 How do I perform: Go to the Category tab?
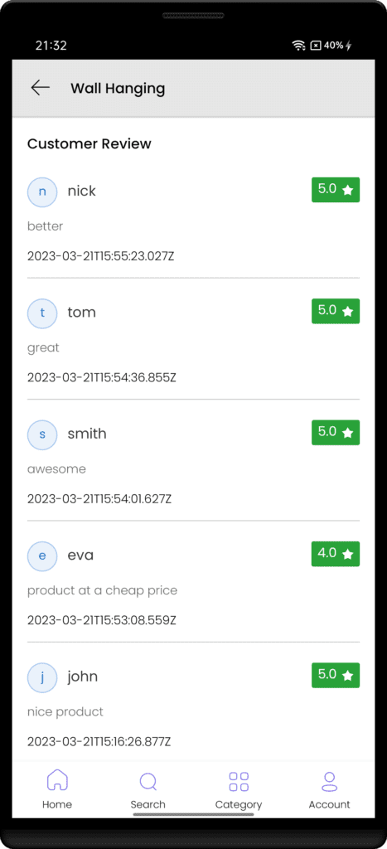coord(239,790)
